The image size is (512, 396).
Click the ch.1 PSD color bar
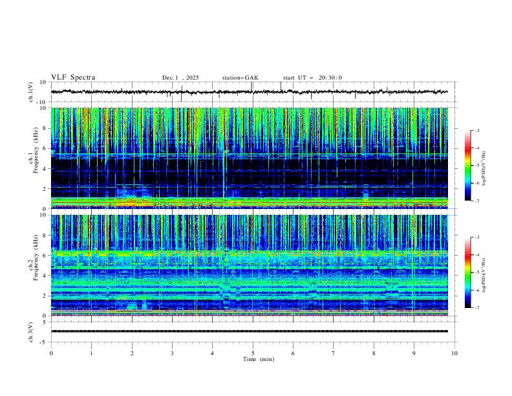tap(467, 166)
